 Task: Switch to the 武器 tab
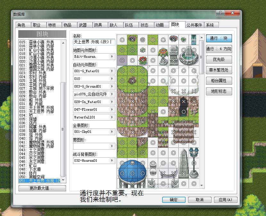(85, 25)
